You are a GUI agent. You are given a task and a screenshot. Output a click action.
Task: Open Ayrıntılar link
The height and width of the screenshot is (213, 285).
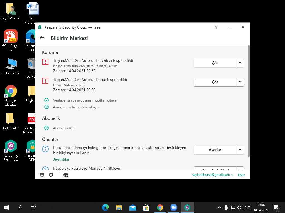coord(62,159)
